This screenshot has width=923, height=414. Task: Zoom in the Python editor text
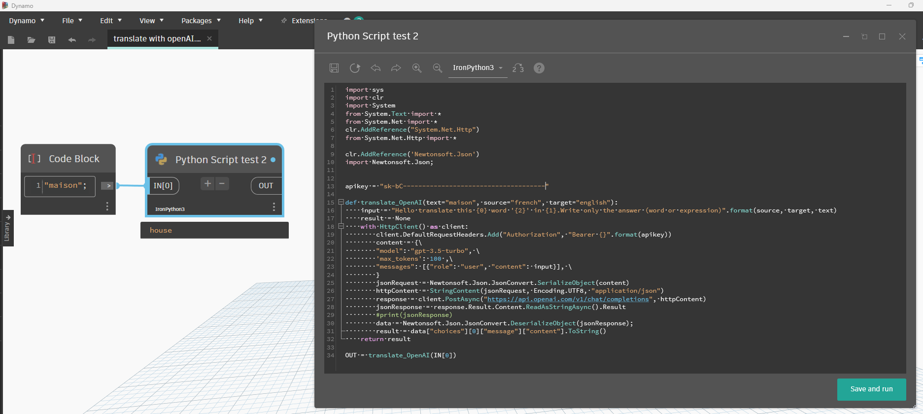pos(417,68)
